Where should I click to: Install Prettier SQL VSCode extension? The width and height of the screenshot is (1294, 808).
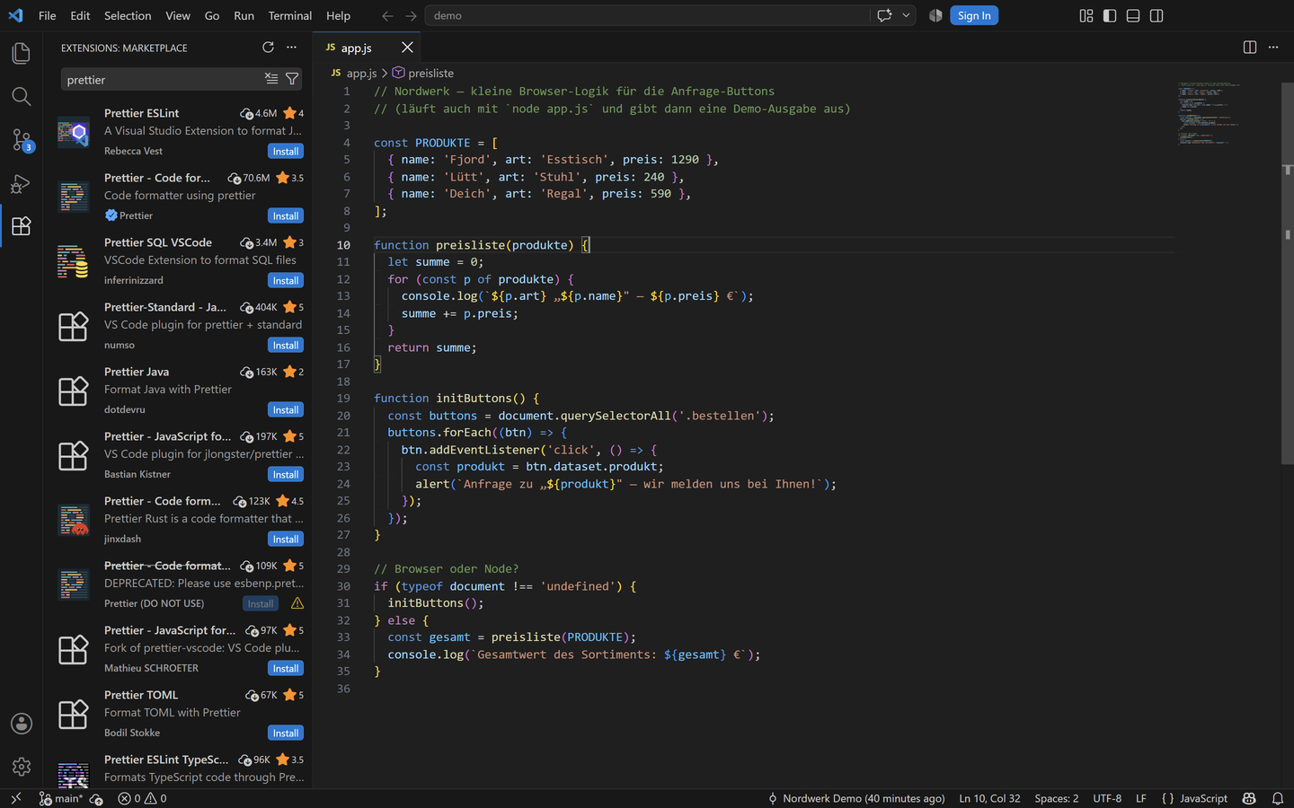tap(286, 280)
